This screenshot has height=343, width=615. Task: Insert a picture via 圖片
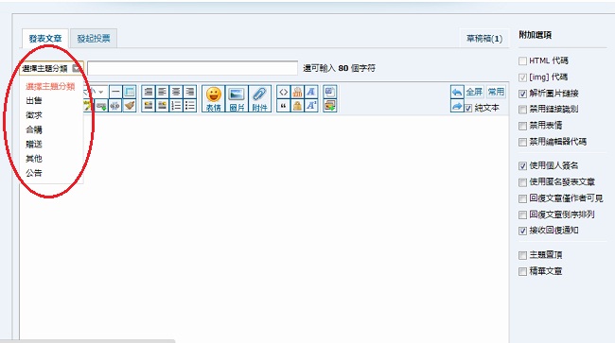(x=237, y=98)
